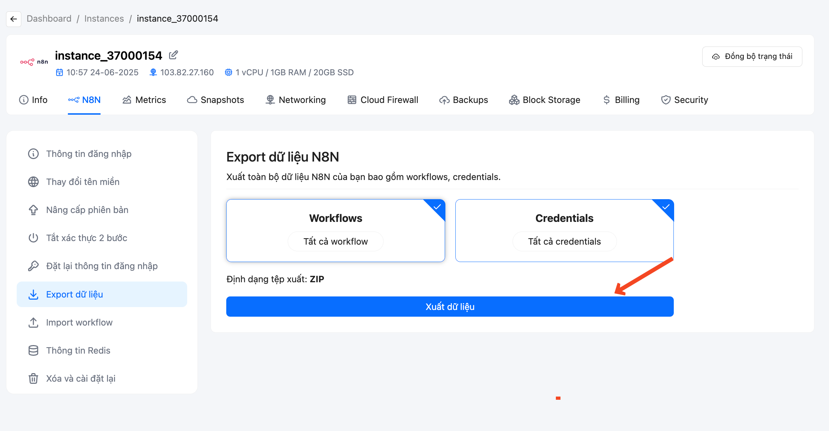Screen dimensions: 829x431
Task: Click the power icon for Tắt xác thực 2 bước
Action: coord(33,238)
